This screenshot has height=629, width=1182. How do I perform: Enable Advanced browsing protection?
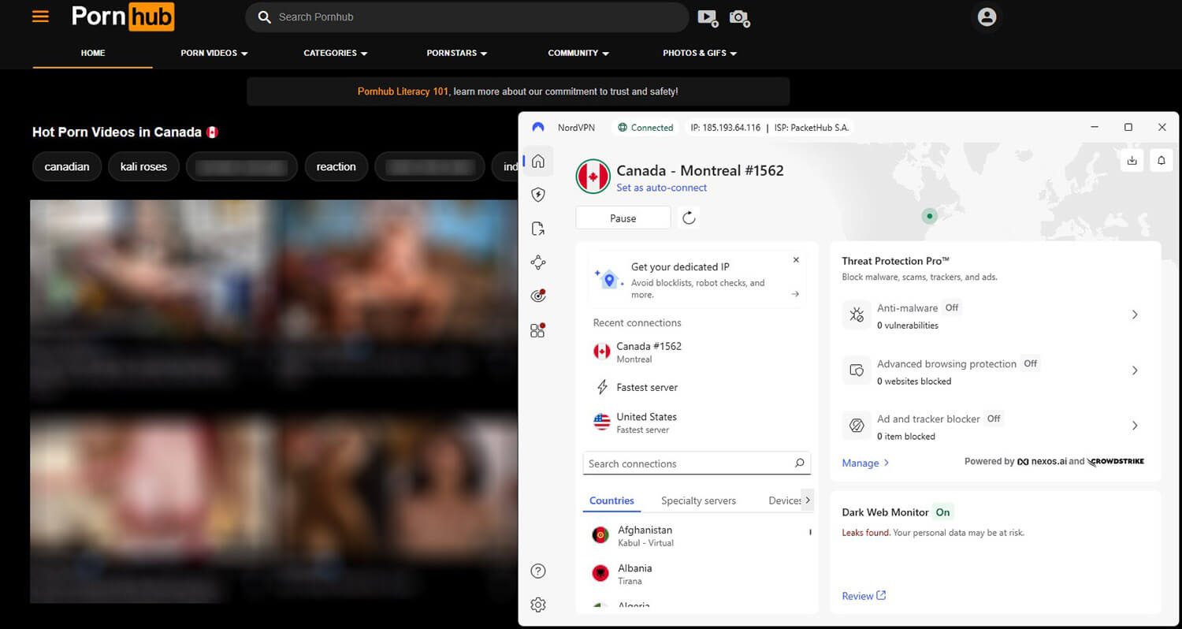1135,370
